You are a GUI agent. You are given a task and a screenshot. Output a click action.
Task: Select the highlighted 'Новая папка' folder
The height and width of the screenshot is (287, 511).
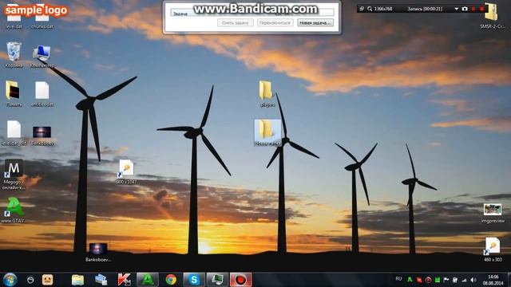(267, 132)
